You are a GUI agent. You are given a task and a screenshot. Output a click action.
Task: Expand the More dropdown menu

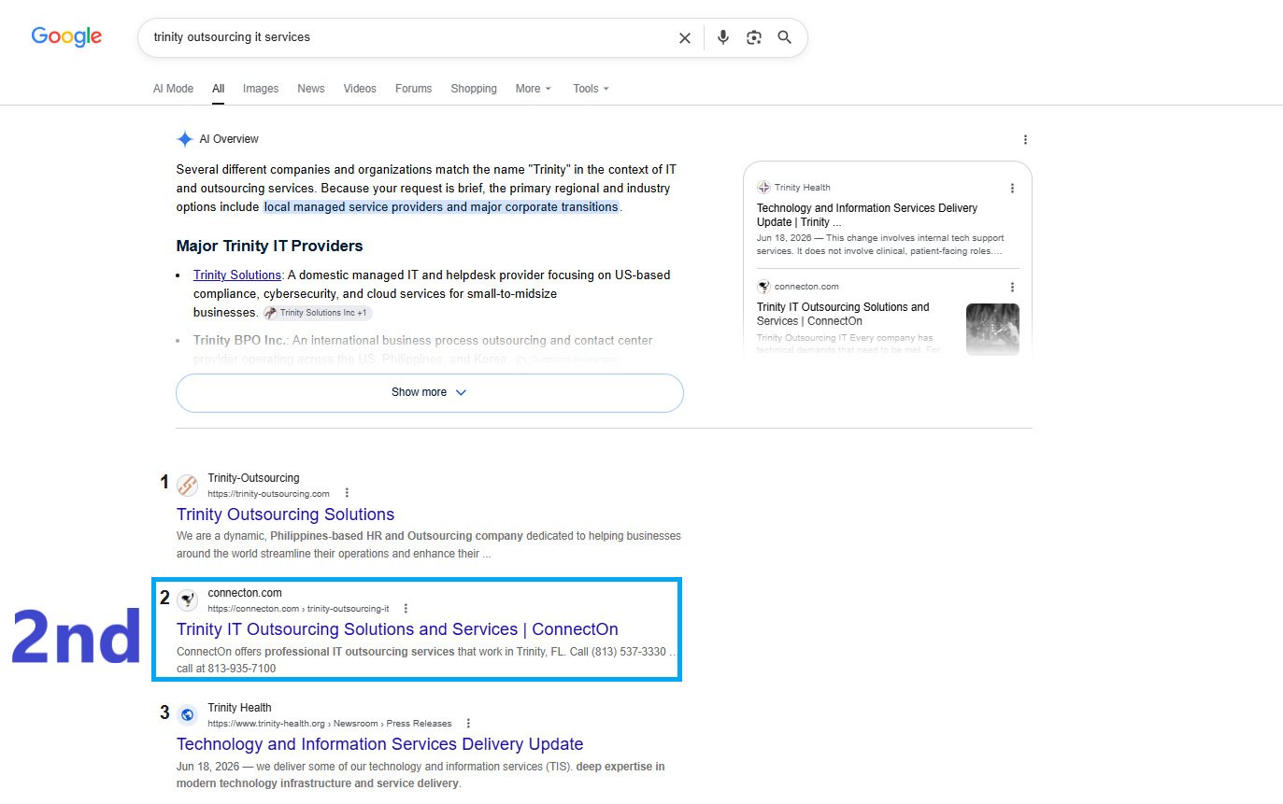coord(534,89)
